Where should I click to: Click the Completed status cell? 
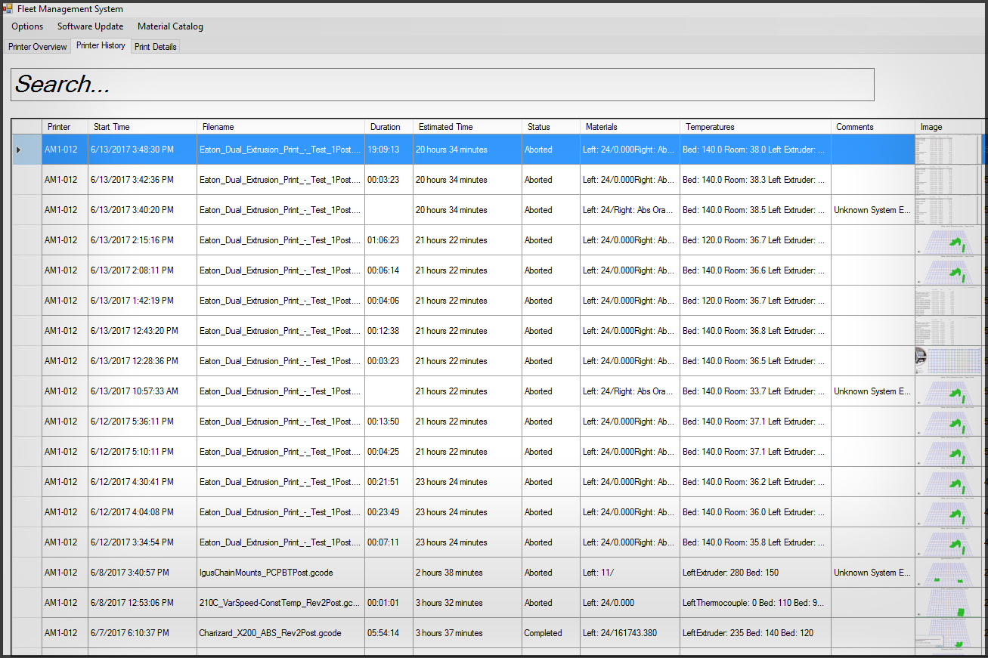coord(550,633)
